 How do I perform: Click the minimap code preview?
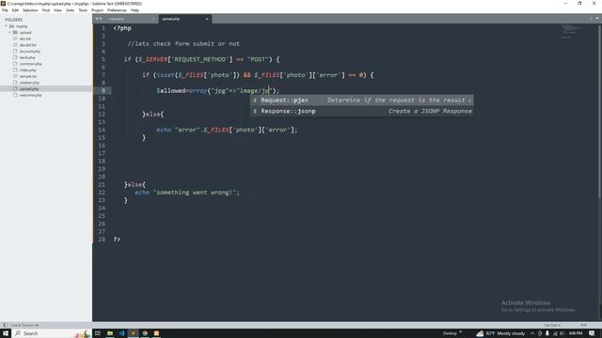pos(572,31)
